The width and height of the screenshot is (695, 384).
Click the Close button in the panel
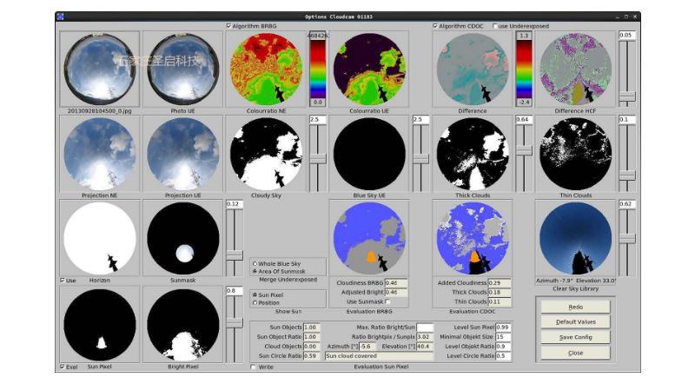[x=575, y=353]
